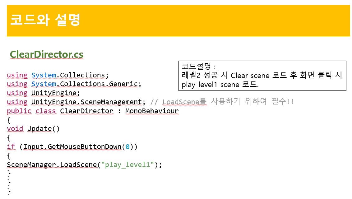352x199 pixels.
Task: Click 'public class ClearDirector : MonoBehaviour' line
Action: click(x=93, y=111)
